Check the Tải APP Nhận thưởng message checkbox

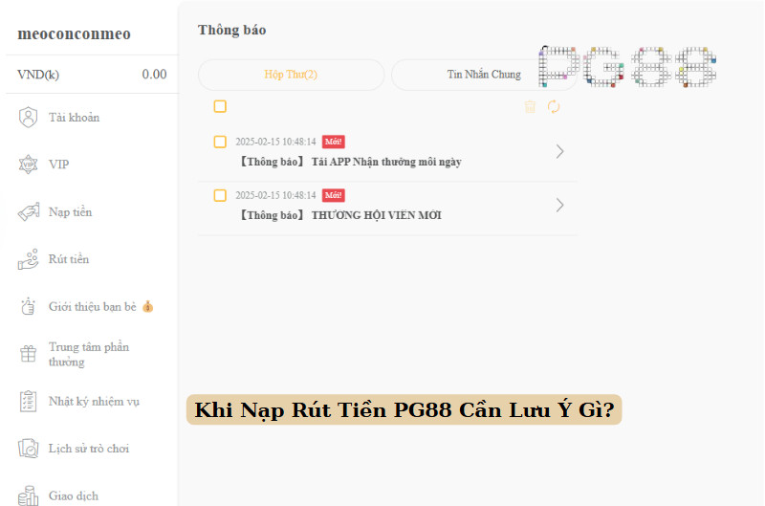click(220, 142)
